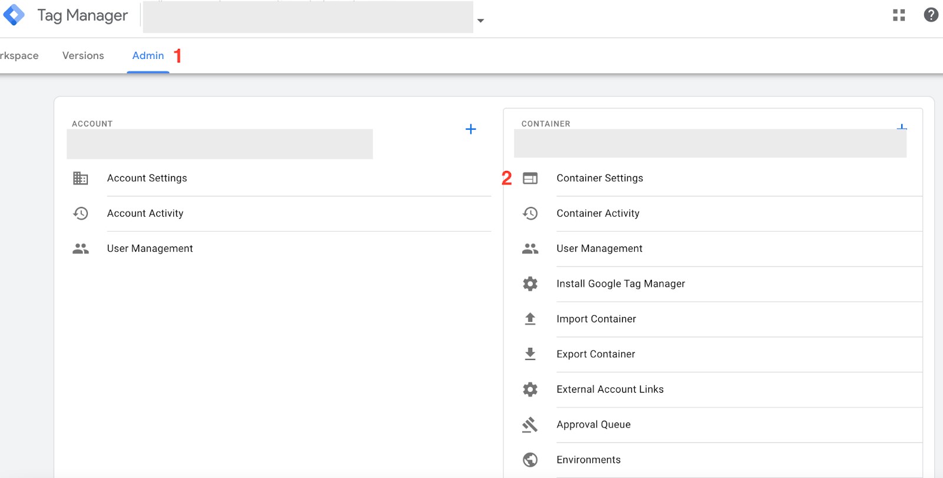Open Install Google Tag Manager
943x478 pixels.
coord(621,283)
